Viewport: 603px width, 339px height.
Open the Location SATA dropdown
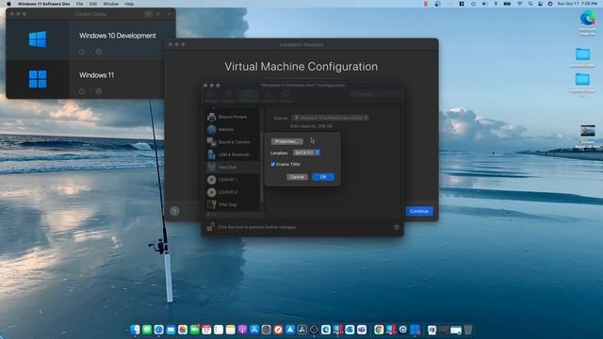pyautogui.click(x=306, y=153)
